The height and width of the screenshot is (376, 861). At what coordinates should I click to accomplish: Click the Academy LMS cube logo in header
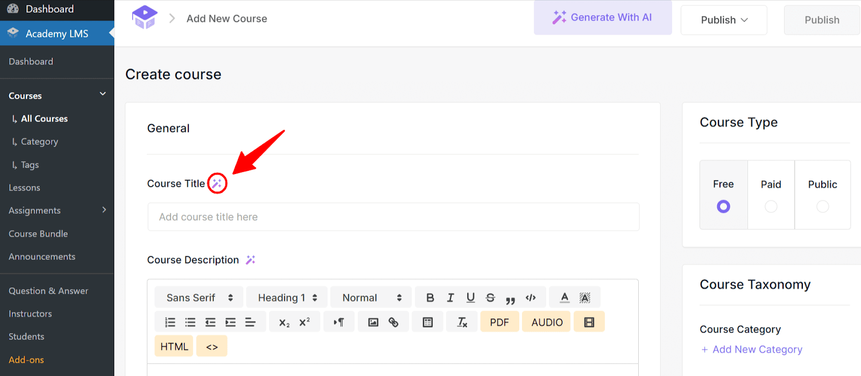point(145,18)
